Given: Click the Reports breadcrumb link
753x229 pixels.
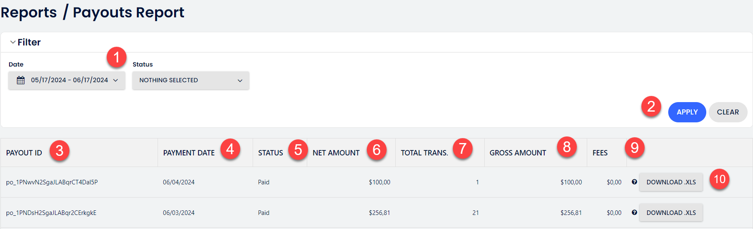Looking at the screenshot, I should (29, 12).
